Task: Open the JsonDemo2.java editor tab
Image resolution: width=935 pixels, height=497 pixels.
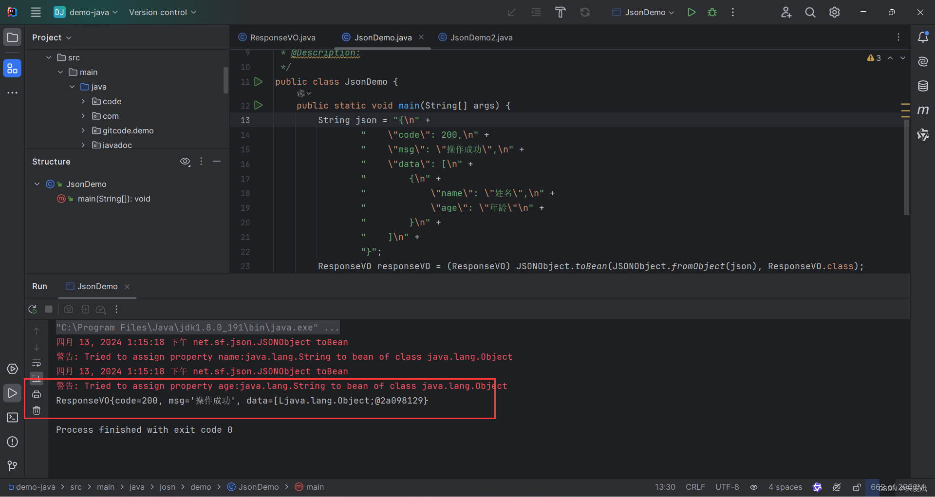Action: 481,37
